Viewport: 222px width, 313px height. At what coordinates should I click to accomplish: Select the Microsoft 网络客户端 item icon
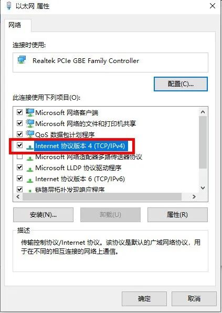[30, 112]
